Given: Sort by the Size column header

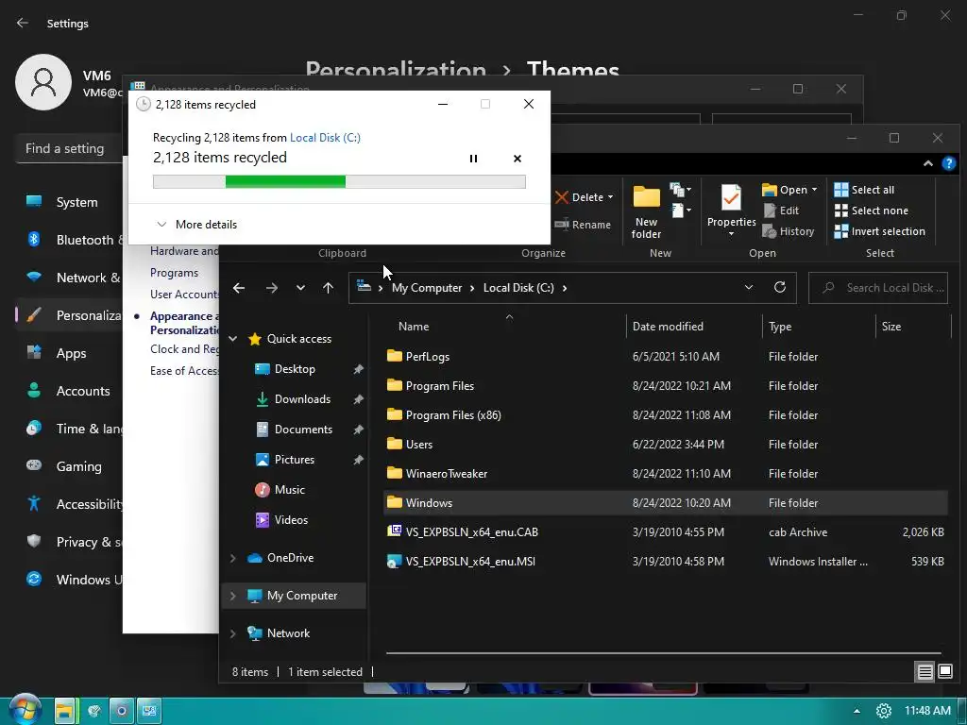Looking at the screenshot, I should [x=891, y=327].
